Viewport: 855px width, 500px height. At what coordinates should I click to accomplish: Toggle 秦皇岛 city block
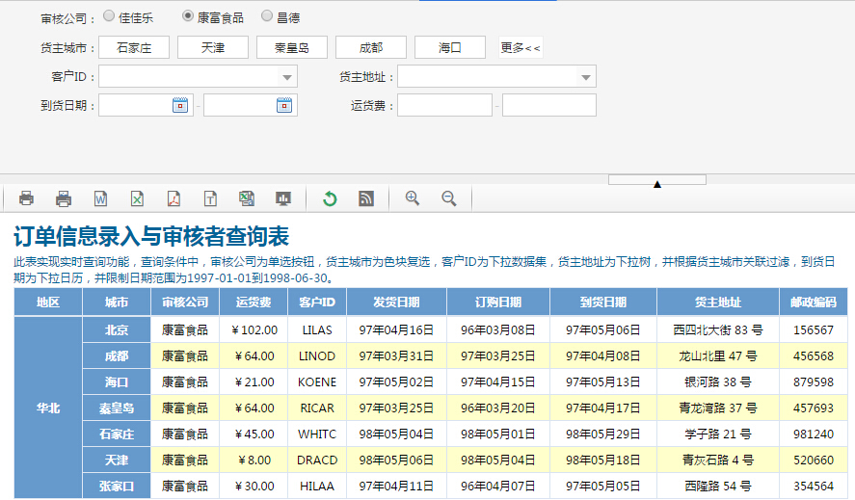(x=292, y=47)
